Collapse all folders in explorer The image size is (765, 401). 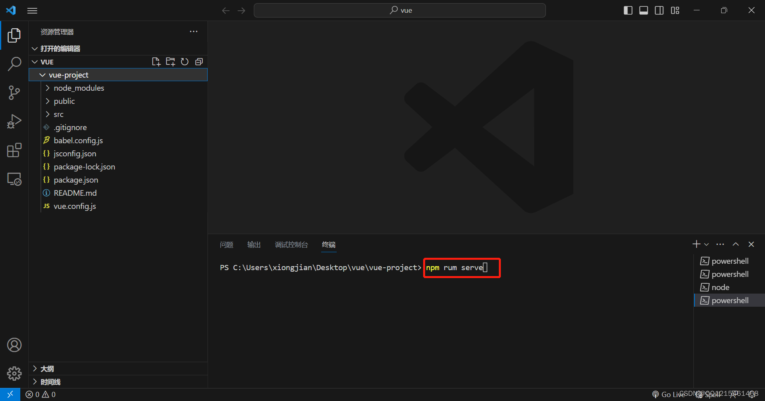pos(199,62)
